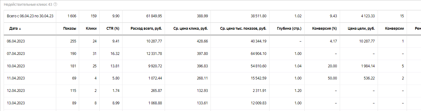
Task: Click the sort arrow beside Дата header
Action: click(x=20, y=29)
